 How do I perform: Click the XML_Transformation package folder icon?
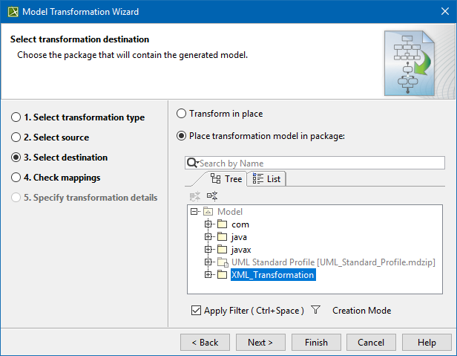(x=222, y=275)
